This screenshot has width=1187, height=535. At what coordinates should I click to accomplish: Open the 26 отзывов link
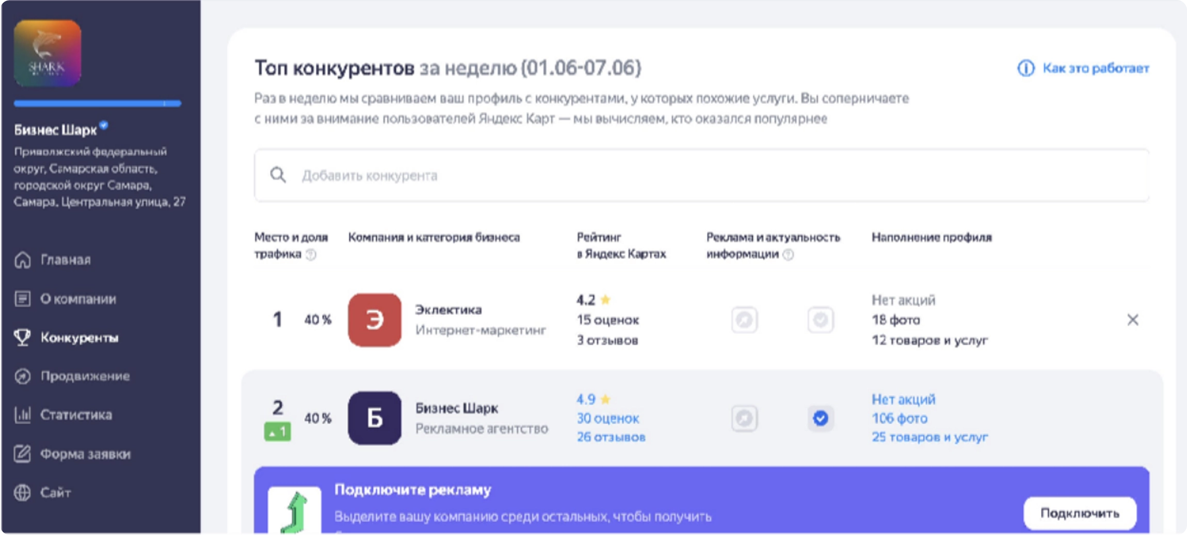click(611, 437)
